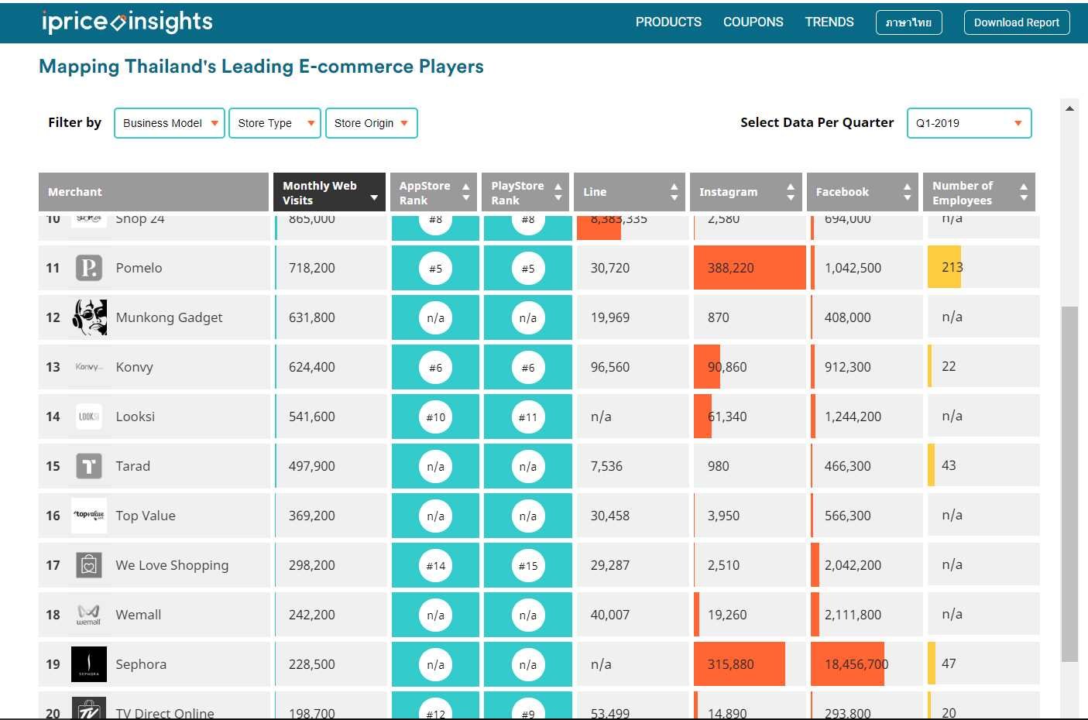Click Pomelo's web visits 718,200

312,268
